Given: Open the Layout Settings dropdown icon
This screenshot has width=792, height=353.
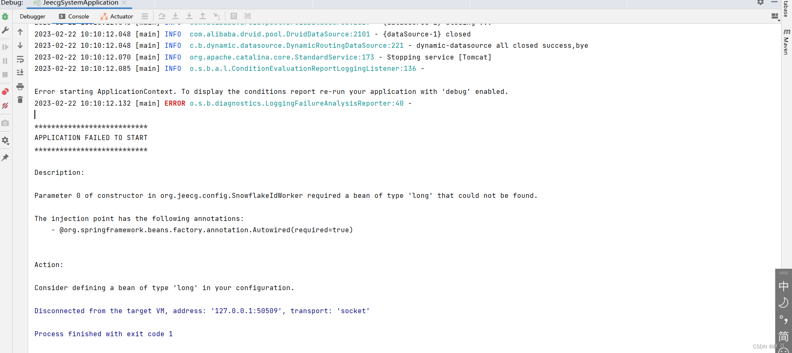Looking at the screenshot, I should tap(776, 16).
